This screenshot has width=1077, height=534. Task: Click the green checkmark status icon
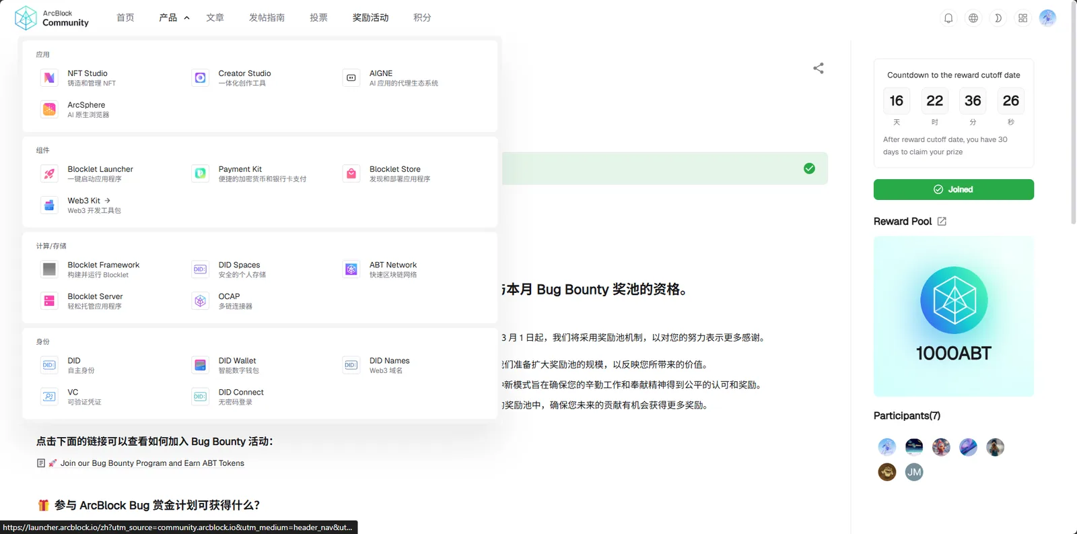tap(809, 168)
